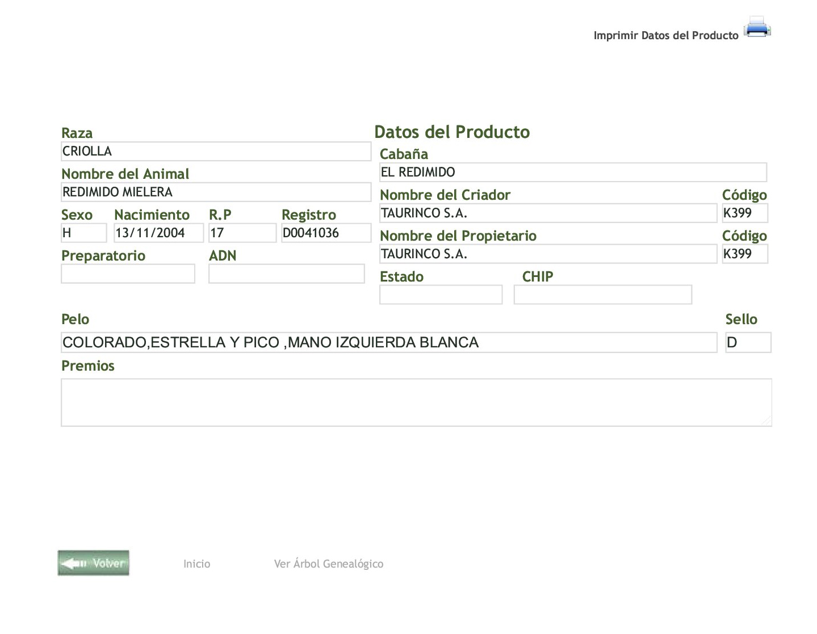
Task: Select the Nombre del Propietario field
Action: pyautogui.click(x=548, y=254)
